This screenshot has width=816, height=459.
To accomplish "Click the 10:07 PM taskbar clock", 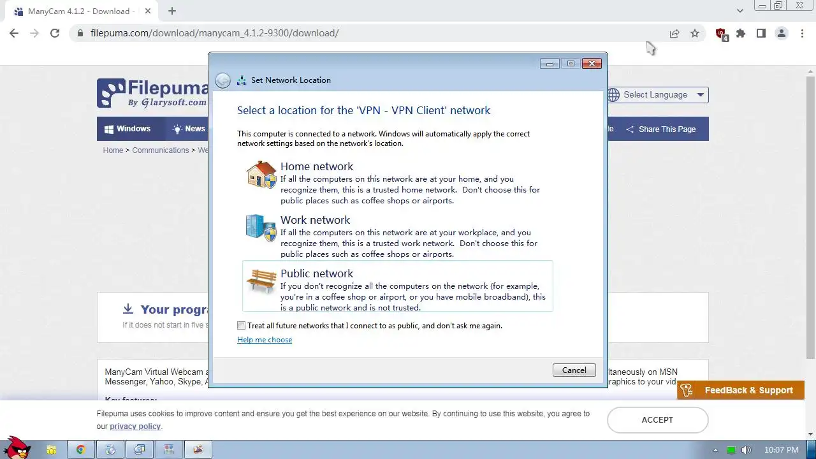I will [x=781, y=450].
